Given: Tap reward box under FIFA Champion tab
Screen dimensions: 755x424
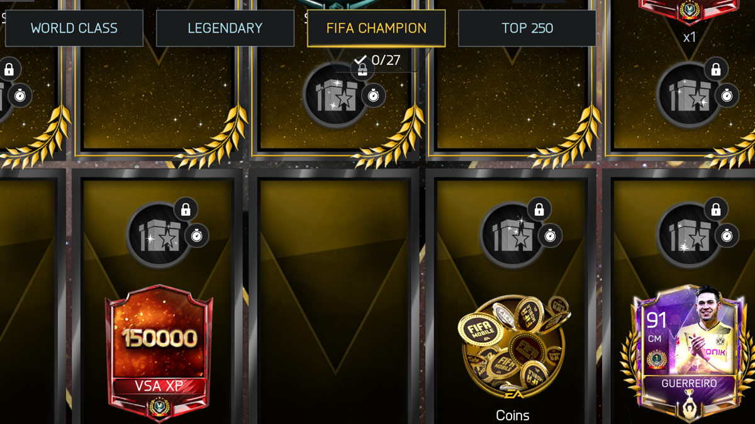Looking at the screenshot, I should coord(335,95).
